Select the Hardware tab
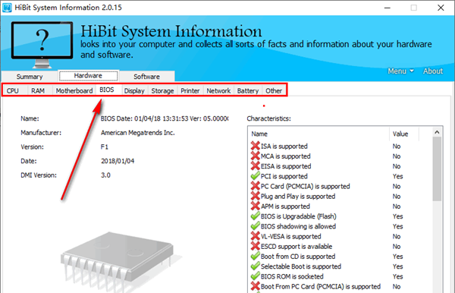Image resolution: width=455 pixels, height=293 pixels. point(88,76)
